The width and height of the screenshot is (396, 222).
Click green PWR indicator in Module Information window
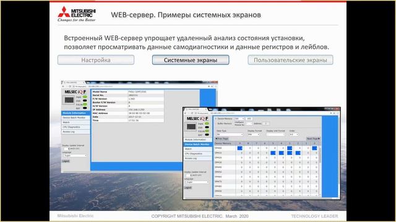point(85,97)
